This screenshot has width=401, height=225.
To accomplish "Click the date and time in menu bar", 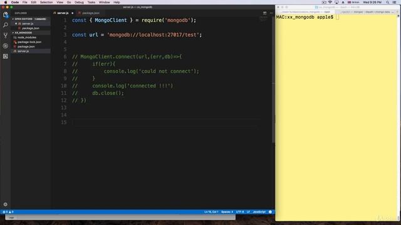I will 372,2.
